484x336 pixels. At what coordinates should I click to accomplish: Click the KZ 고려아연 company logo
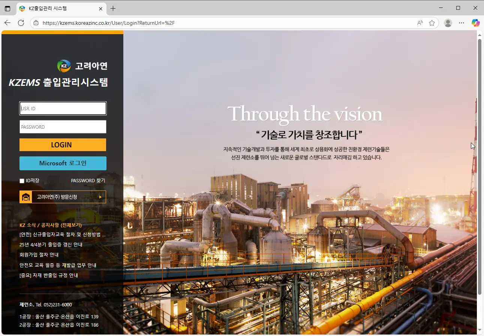click(x=63, y=66)
